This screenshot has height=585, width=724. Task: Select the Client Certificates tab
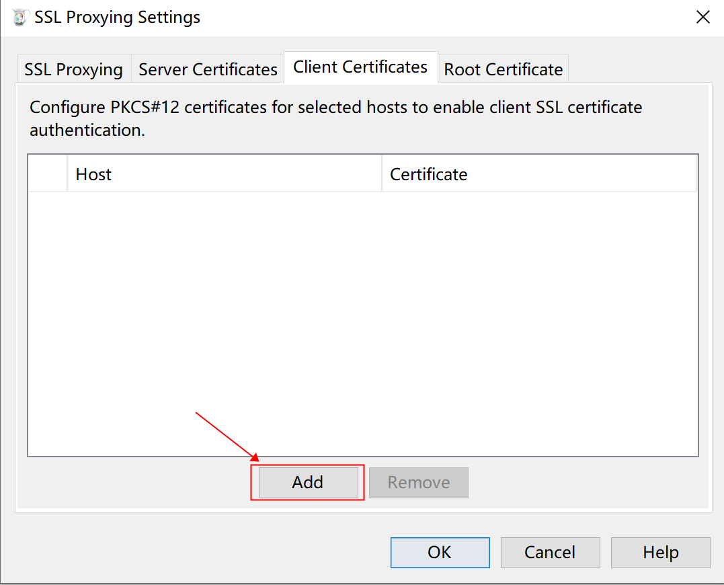point(360,67)
